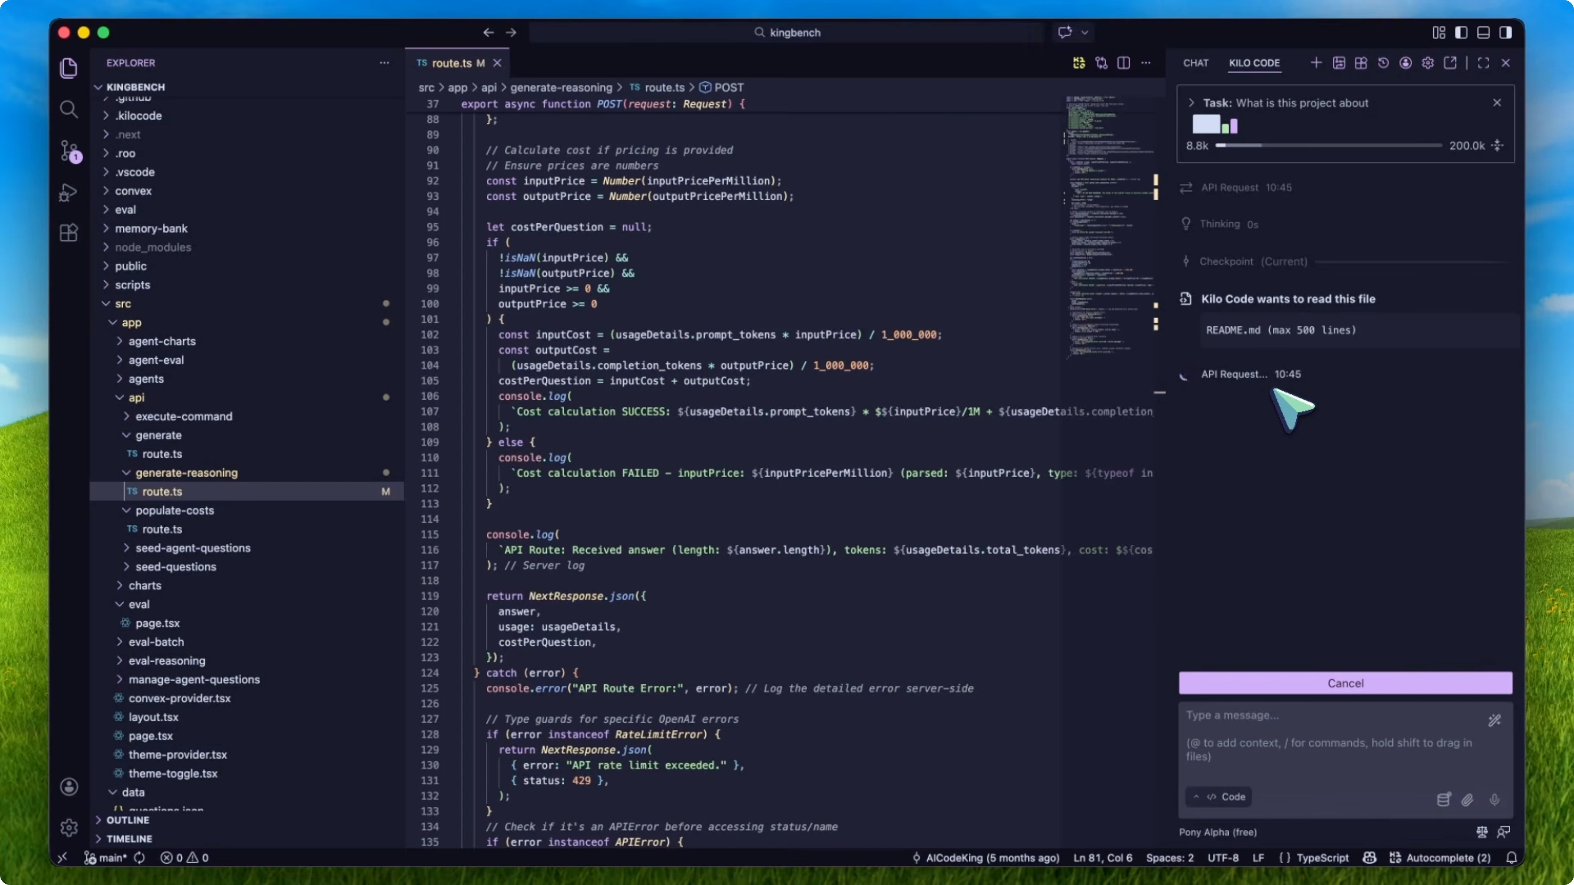1574x885 pixels.
Task: Click the enhance prompt wand icon
Action: point(1494,721)
